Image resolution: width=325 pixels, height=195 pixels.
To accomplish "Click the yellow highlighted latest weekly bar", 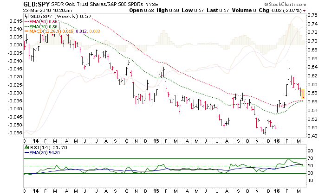I will click(303, 94).
